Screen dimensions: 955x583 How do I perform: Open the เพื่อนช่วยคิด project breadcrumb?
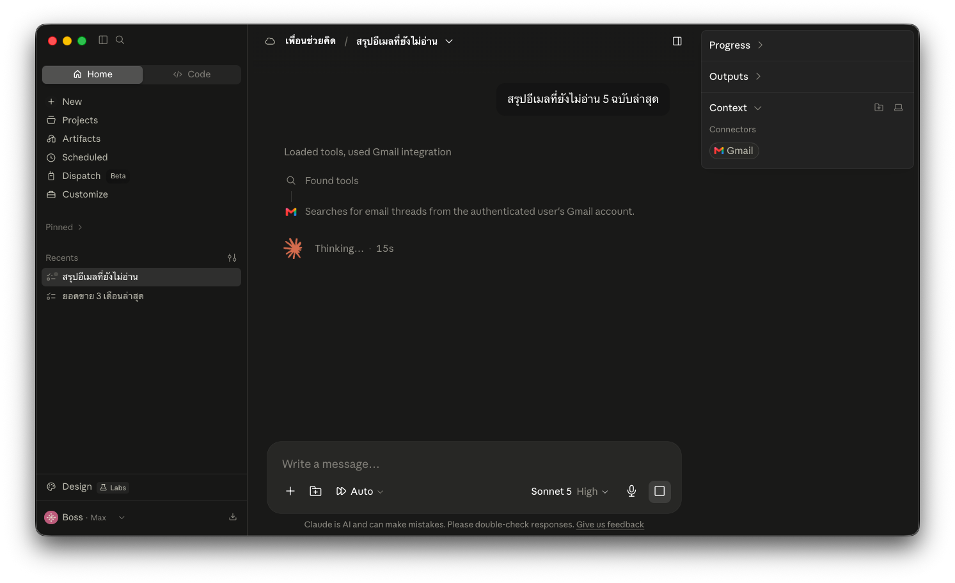pyautogui.click(x=310, y=41)
